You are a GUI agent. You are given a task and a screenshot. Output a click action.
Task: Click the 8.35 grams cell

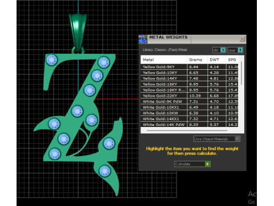198,124
